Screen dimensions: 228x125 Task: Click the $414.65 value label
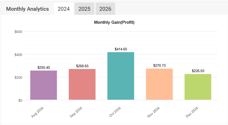[x=121, y=49]
